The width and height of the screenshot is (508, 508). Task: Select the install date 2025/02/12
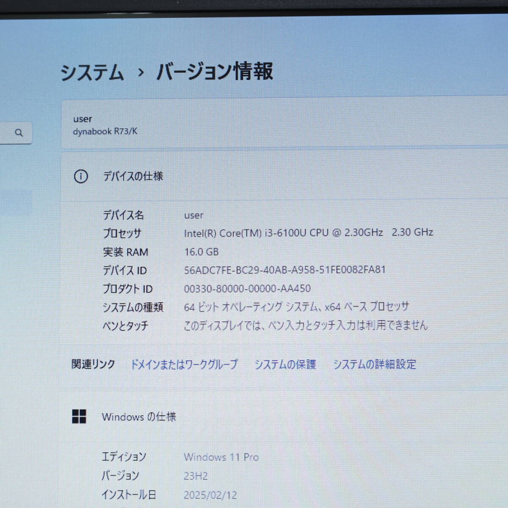click(x=210, y=495)
